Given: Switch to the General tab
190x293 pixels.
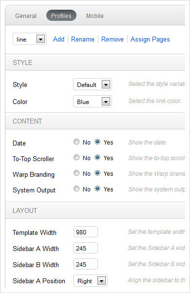Looking at the screenshot, I should pos(26,16).
